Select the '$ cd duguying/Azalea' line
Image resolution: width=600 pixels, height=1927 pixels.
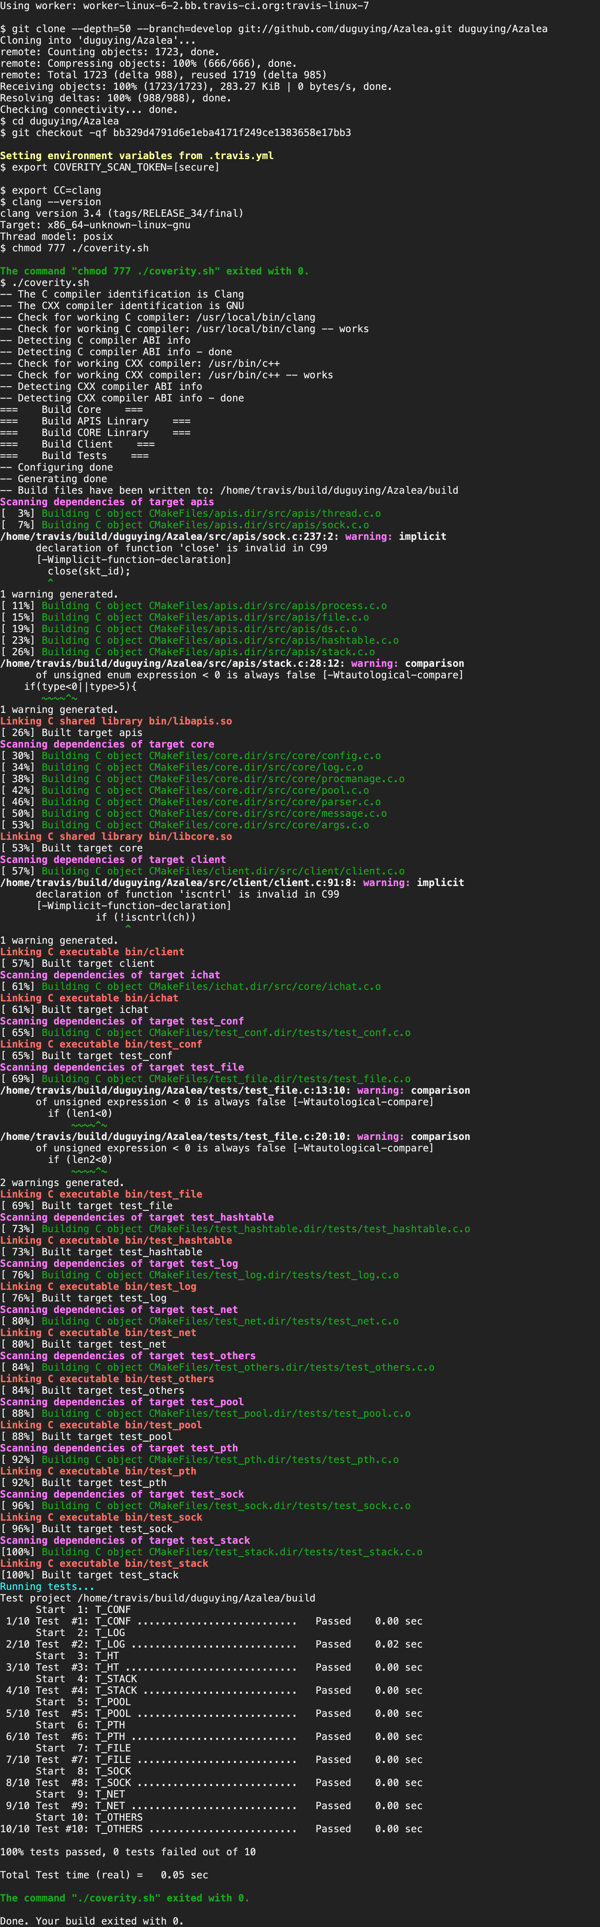pyautogui.click(x=60, y=121)
